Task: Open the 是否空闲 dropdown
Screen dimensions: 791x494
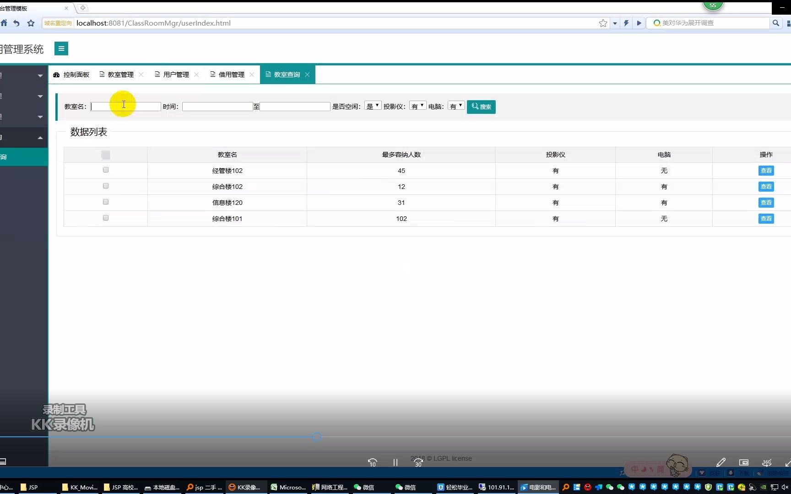Action: pyautogui.click(x=373, y=106)
